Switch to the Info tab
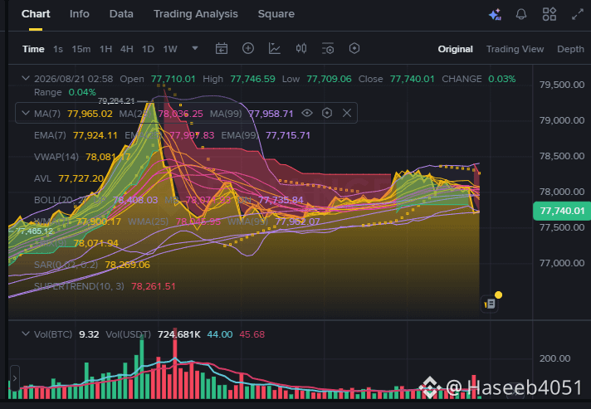This screenshot has height=409, width=591. pos(79,14)
